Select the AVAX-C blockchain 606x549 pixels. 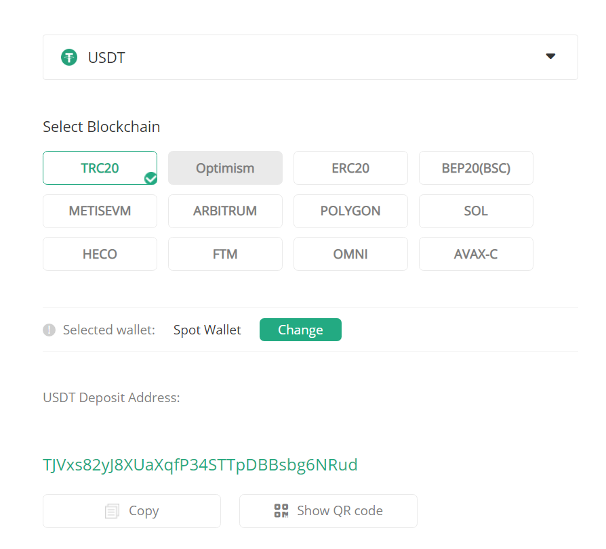tap(476, 254)
